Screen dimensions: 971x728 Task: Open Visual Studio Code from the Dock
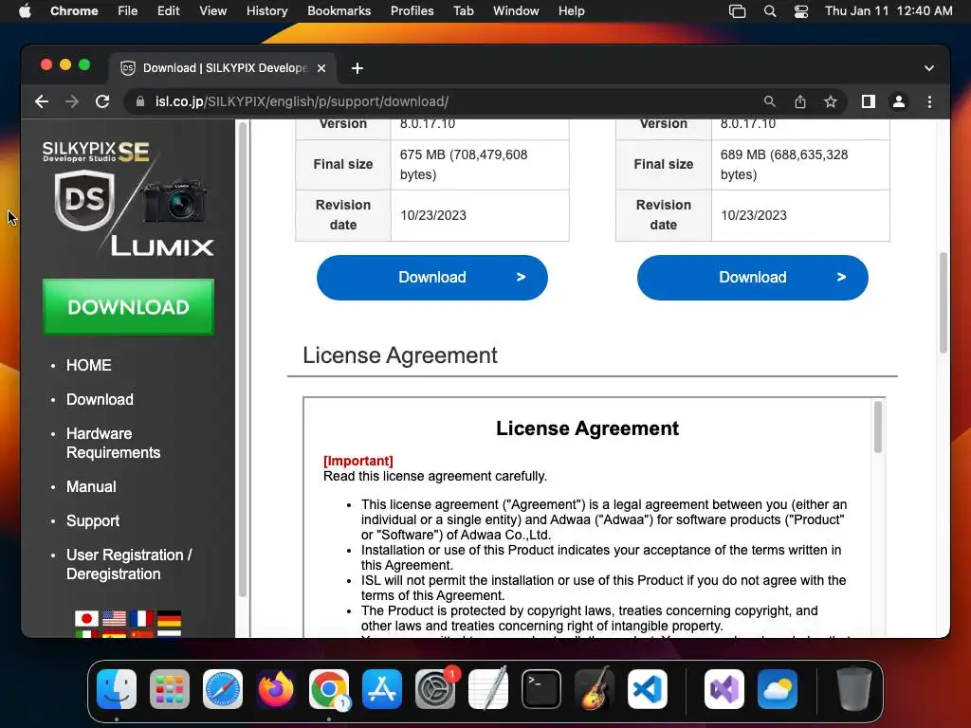pos(648,689)
